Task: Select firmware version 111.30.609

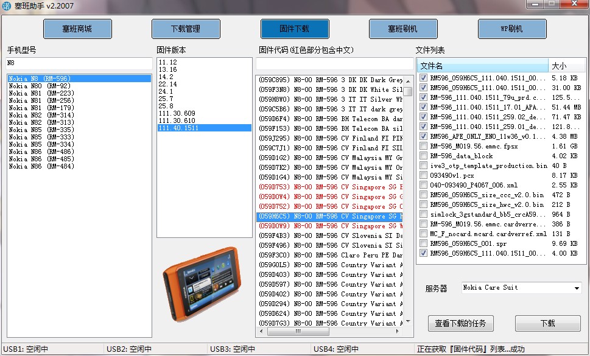Action: [x=205, y=113]
